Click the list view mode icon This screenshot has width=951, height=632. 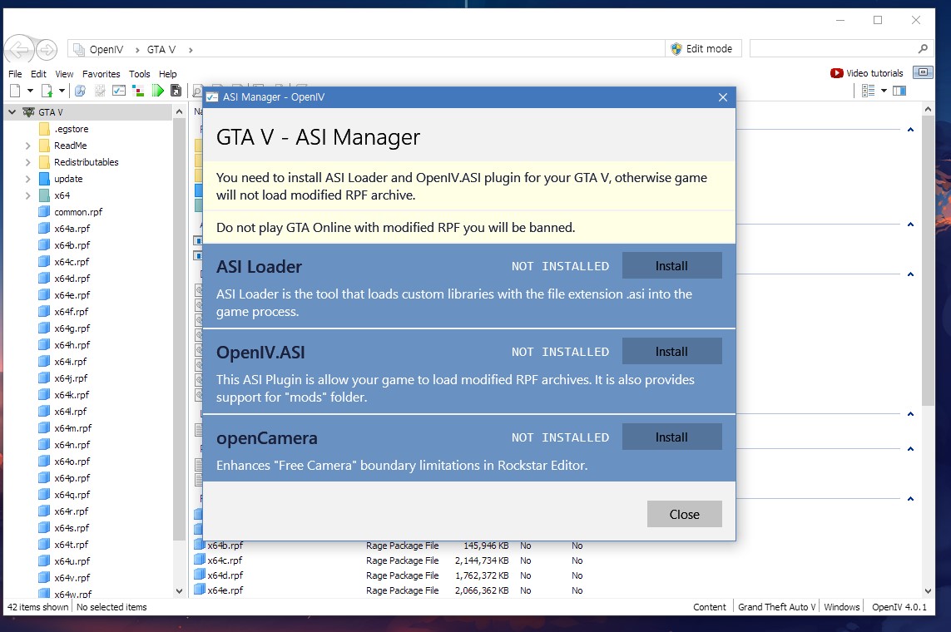[x=869, y=91]
